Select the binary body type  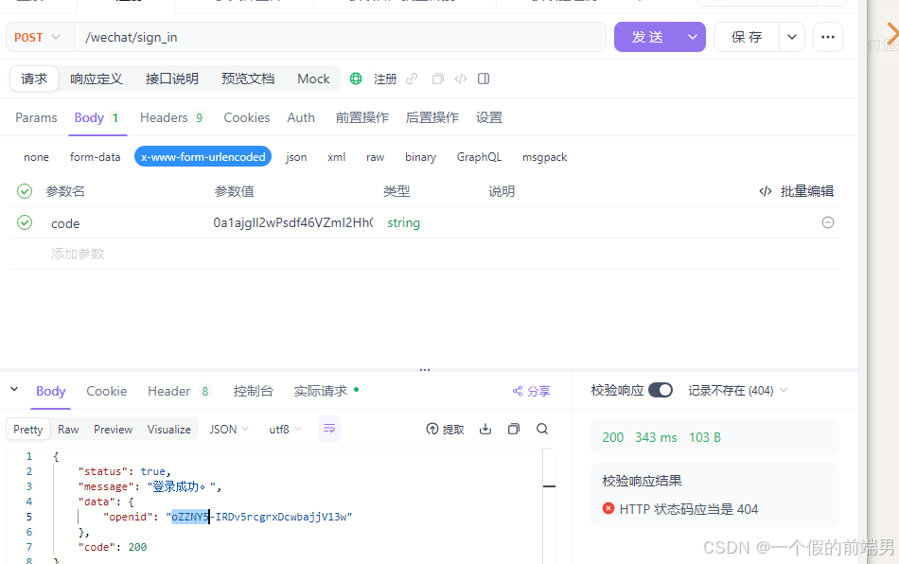pyautogui.click(x=420, y=157)
